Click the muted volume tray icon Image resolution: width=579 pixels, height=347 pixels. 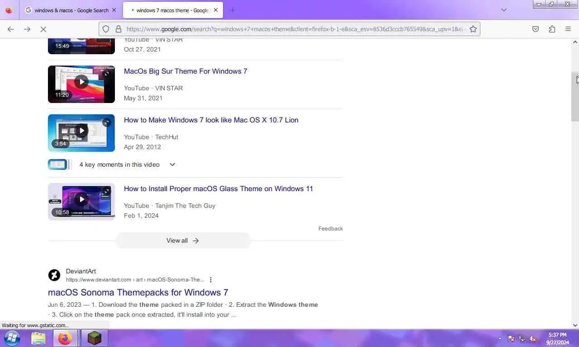point(533,338)
